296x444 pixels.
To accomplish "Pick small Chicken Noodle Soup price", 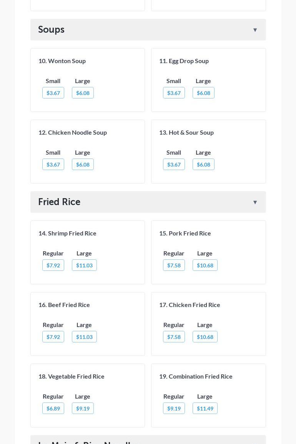I will (x=53, y=164).
